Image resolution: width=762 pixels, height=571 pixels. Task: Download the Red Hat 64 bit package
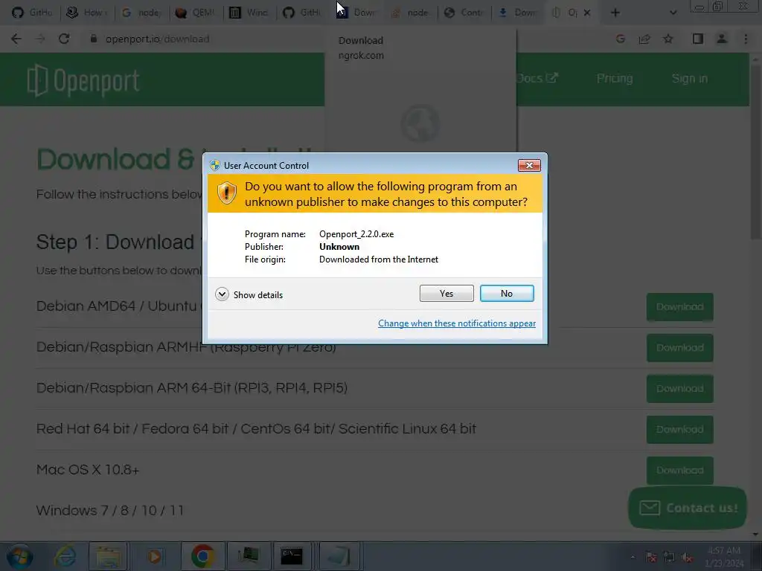coord(679,429)
